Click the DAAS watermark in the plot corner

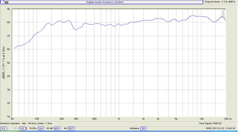coord(223,14)
